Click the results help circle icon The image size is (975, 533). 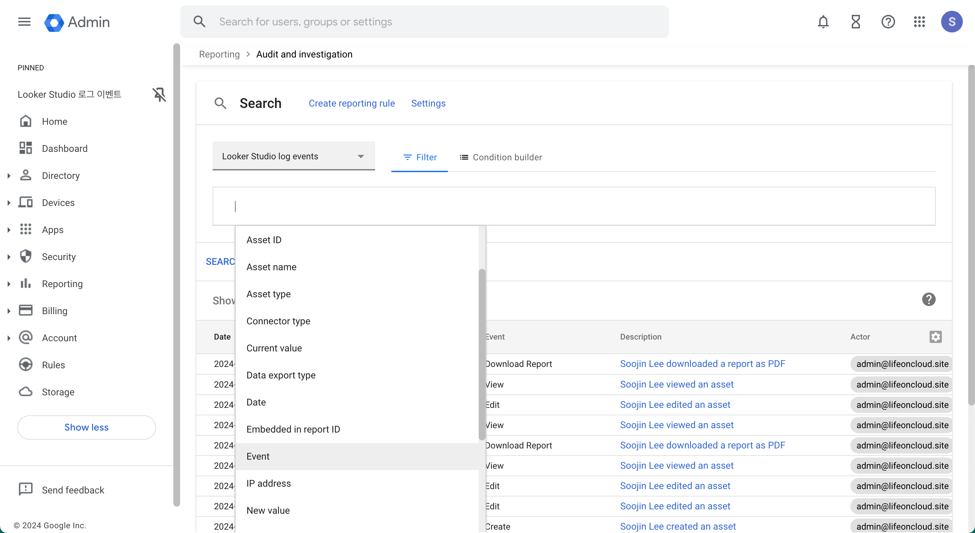[928, 299]
